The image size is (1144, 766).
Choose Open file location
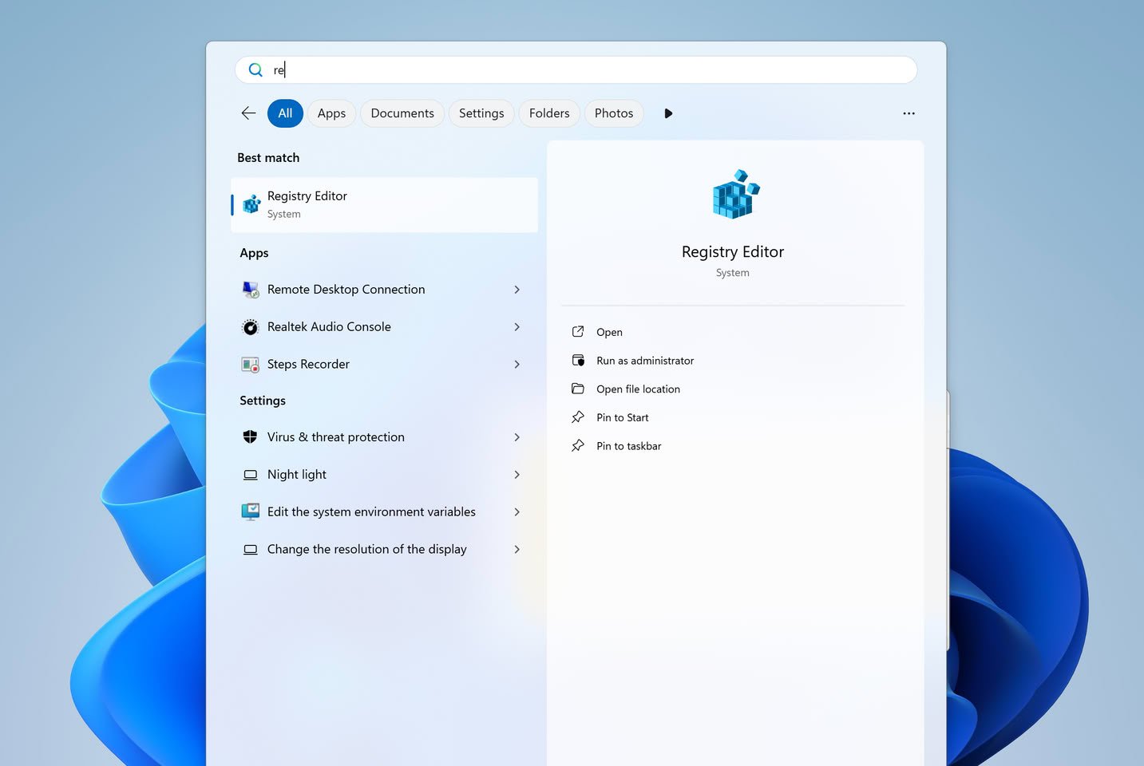tap(638, 389)
